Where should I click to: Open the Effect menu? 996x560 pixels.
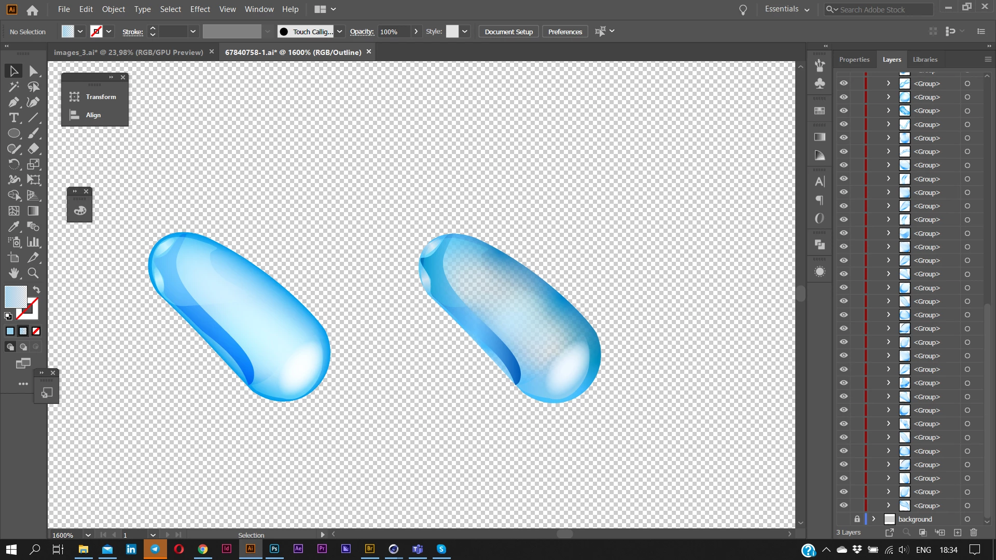[200, 9]
